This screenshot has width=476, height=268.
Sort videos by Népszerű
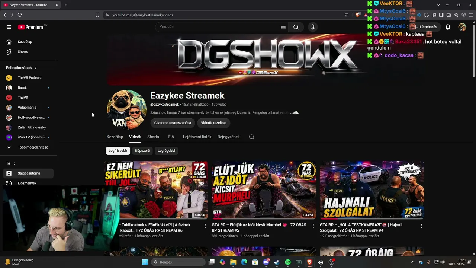tap(142, 151)
